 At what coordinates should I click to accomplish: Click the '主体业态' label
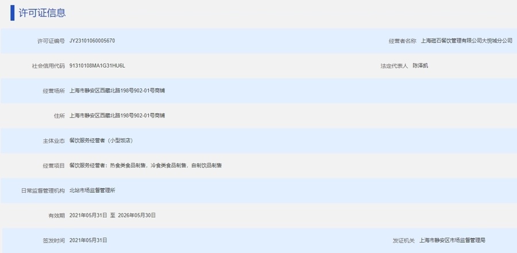[54, 141]
